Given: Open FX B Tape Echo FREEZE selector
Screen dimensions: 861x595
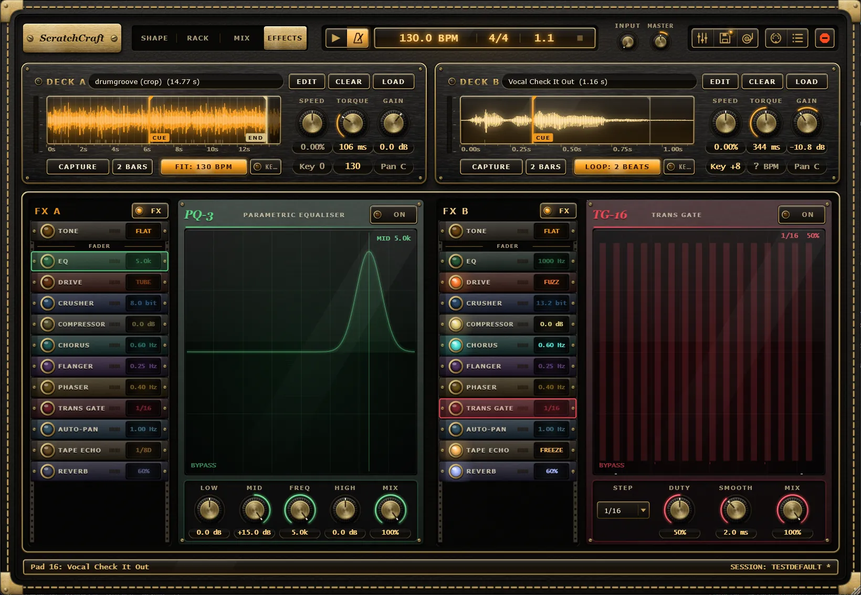Looking at the screenshot, I should pos(551,450).
